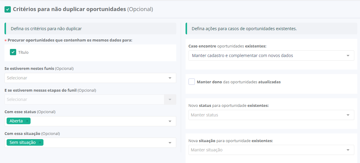This screenshot has width=360, height=163.
Task: Click the Título label text
Action: (23, 52)
